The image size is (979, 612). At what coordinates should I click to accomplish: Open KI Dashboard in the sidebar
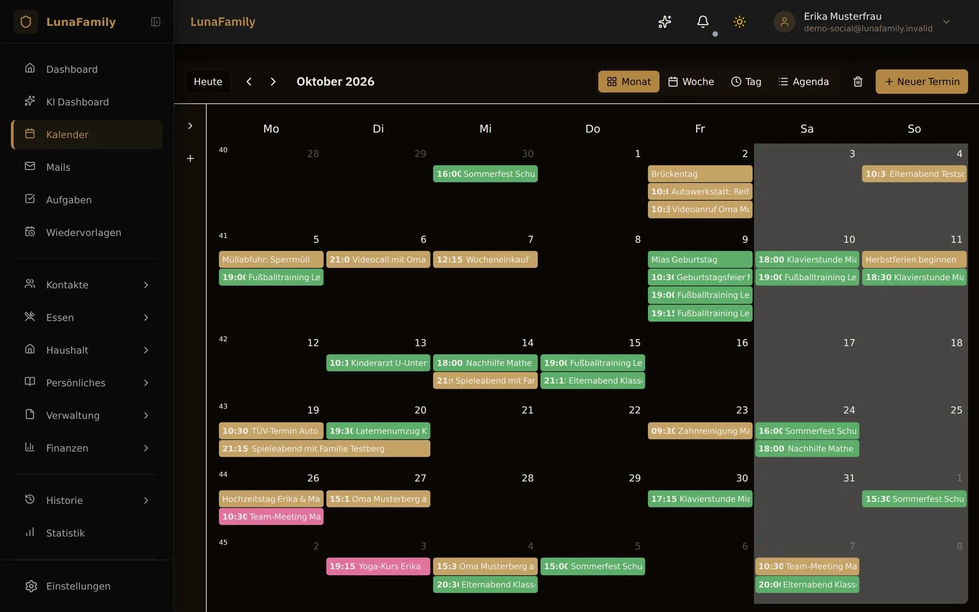[87, 102]
